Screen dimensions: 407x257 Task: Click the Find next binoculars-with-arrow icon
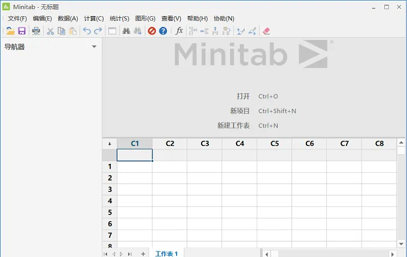138,31
